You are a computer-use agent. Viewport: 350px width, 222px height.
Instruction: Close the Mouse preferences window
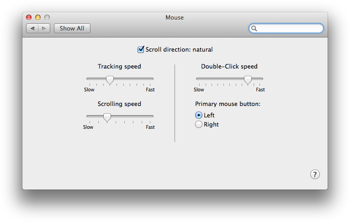click(x=29, y=17)
